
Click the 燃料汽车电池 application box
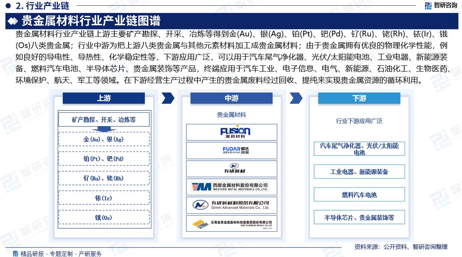[359, 194]
